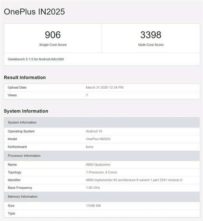Select the OnePlus IN2025 page title
Image resolution: width=203 pixels, height=221 pixels.
pos(35,11)
